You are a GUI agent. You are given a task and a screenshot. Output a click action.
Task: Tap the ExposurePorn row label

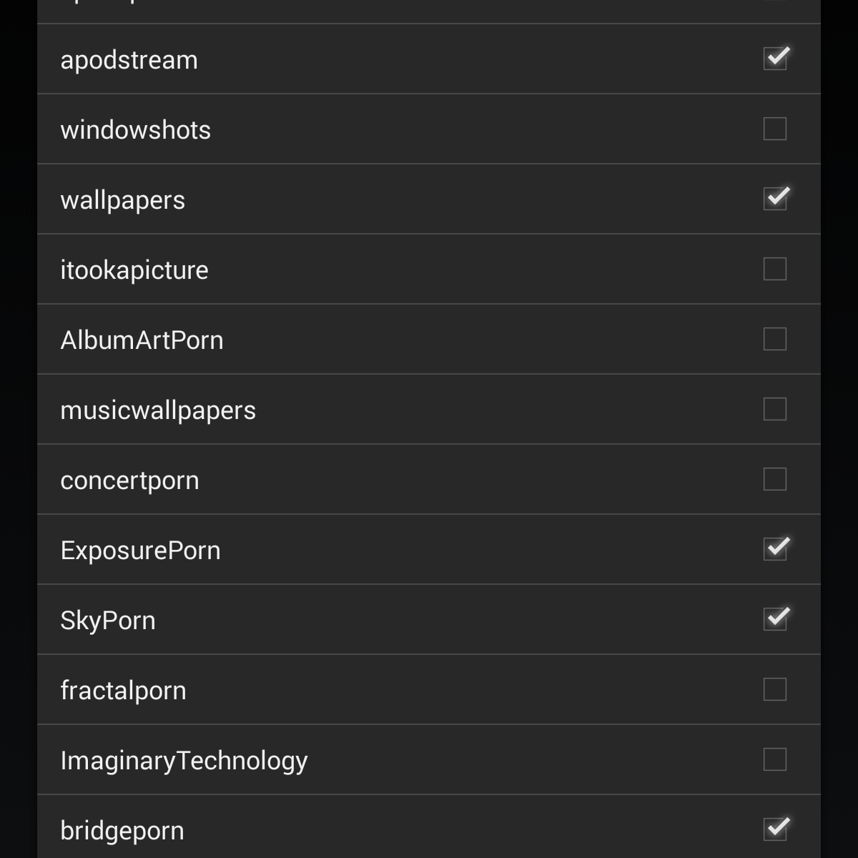(140, 551)
